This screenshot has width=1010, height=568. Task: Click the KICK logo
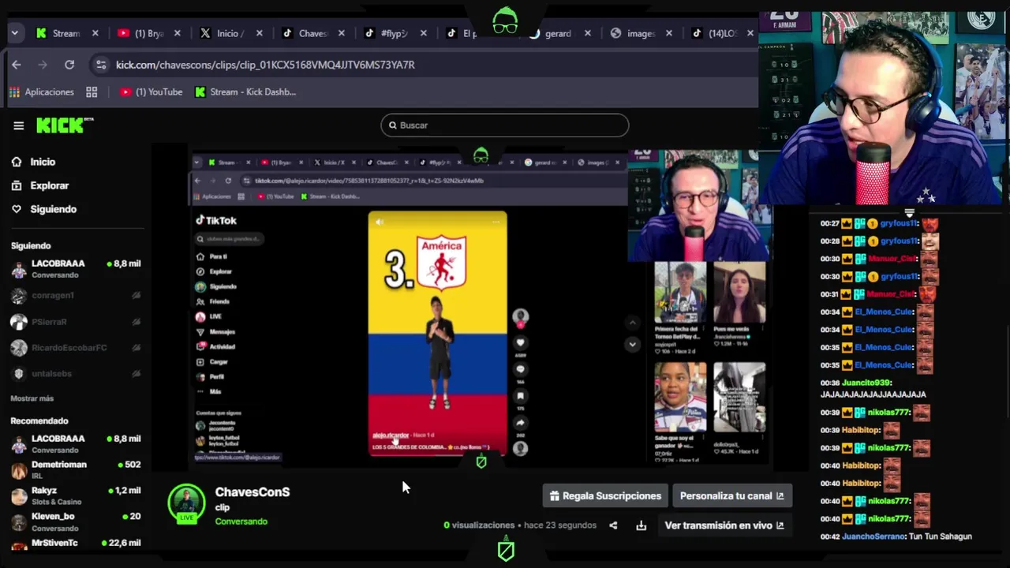click(x=63, y=125)
